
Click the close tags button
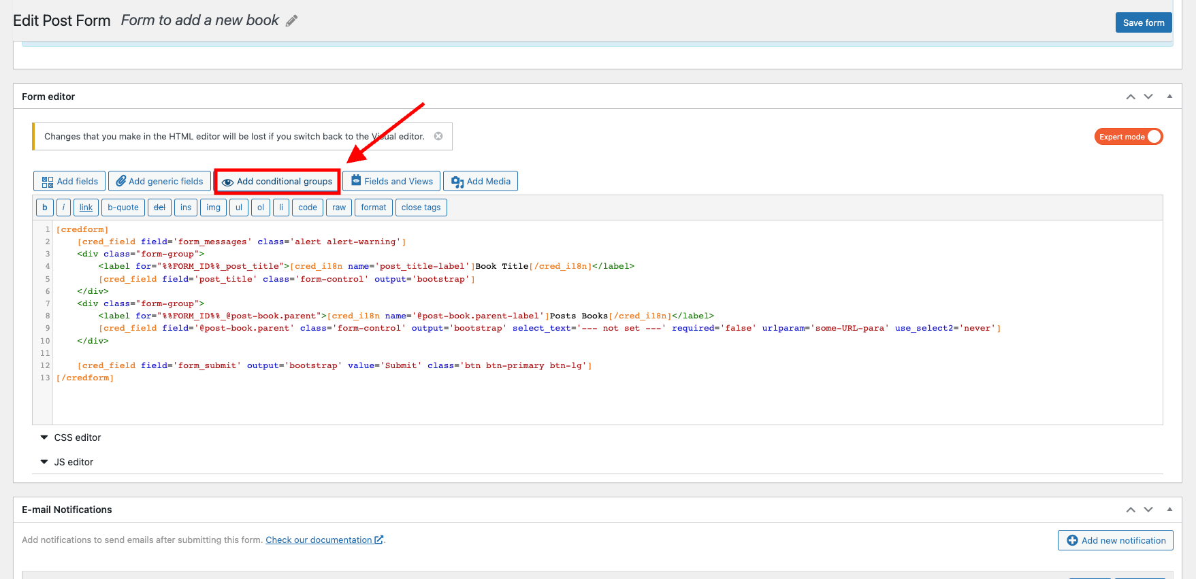point(421,208)
